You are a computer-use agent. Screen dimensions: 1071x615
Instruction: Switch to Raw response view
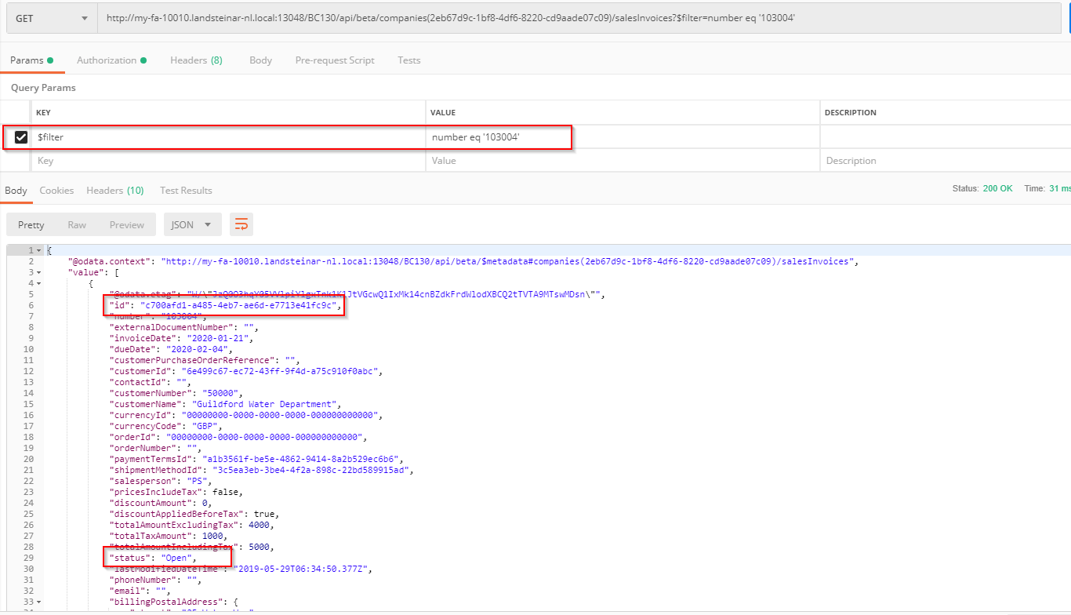(x=77, y=225)
